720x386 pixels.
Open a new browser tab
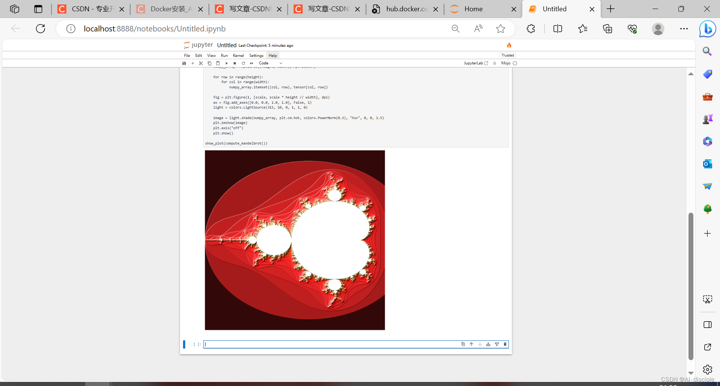[610, 9]
